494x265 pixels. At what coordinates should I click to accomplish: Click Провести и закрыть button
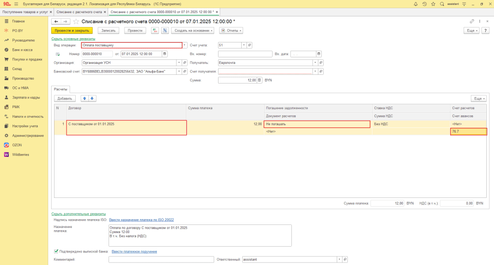click(72, 30)
